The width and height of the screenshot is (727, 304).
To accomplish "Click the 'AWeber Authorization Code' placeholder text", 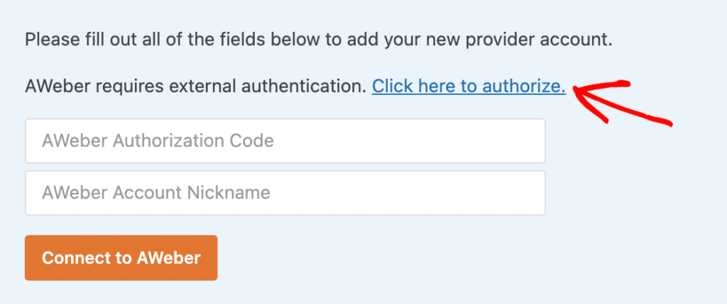I will (158, 141).
